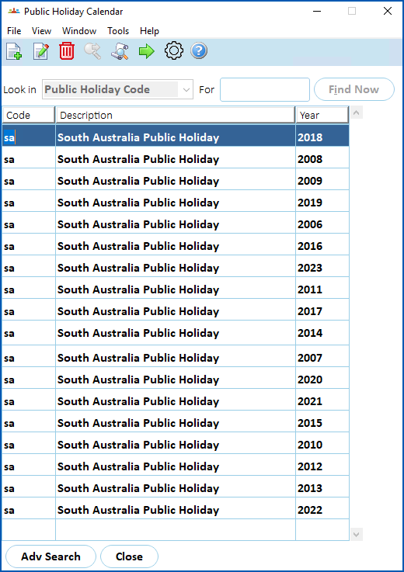
Task: Select the row with year 2016
Action: pyautogui.click(x=176, y=244)
